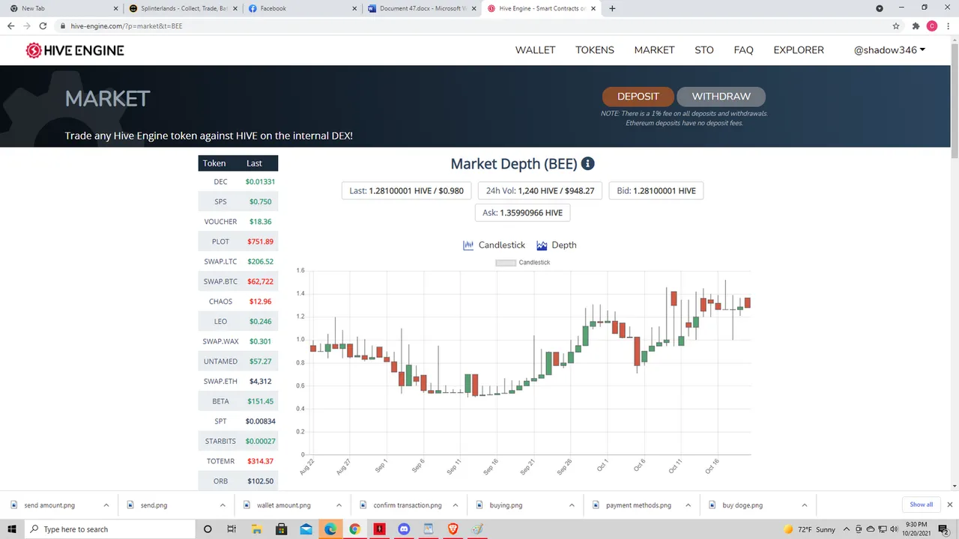Open options arrow for payment methods.png download
959x539 pixels.
click(688, 505)
